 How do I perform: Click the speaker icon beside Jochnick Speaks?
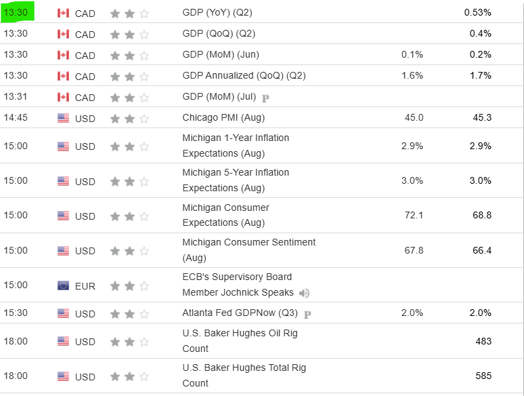305,293
